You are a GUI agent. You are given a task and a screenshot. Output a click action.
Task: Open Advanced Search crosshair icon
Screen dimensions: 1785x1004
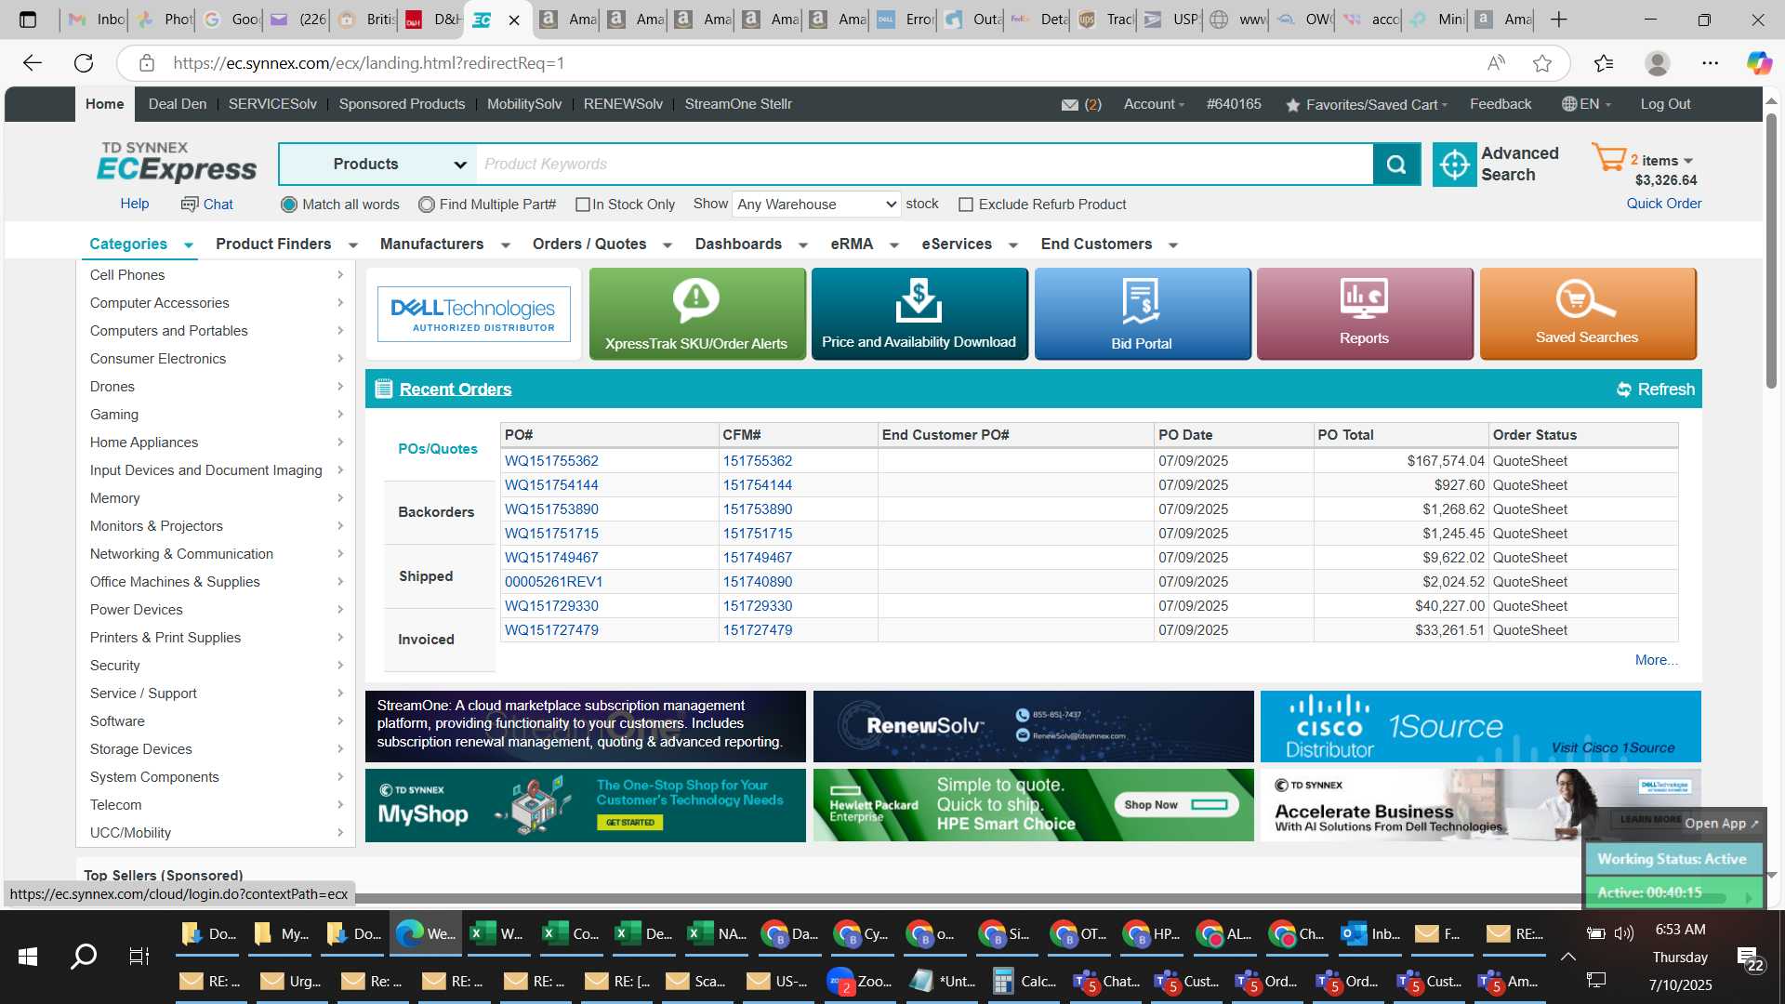coord(1454,165)
